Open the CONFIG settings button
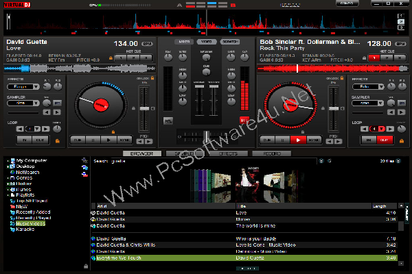 (347, 3)
